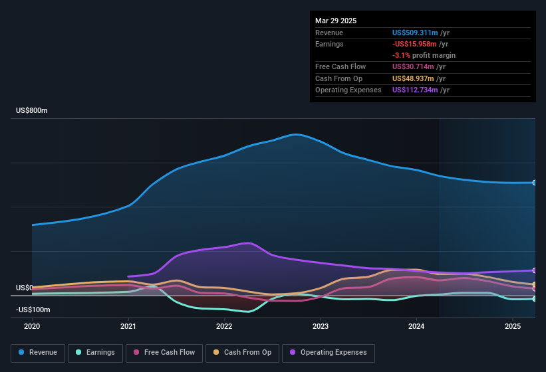Toggle the Free Cash Flow legend button
The width and height of the screenshot is (546, 372).
[164, 353]
